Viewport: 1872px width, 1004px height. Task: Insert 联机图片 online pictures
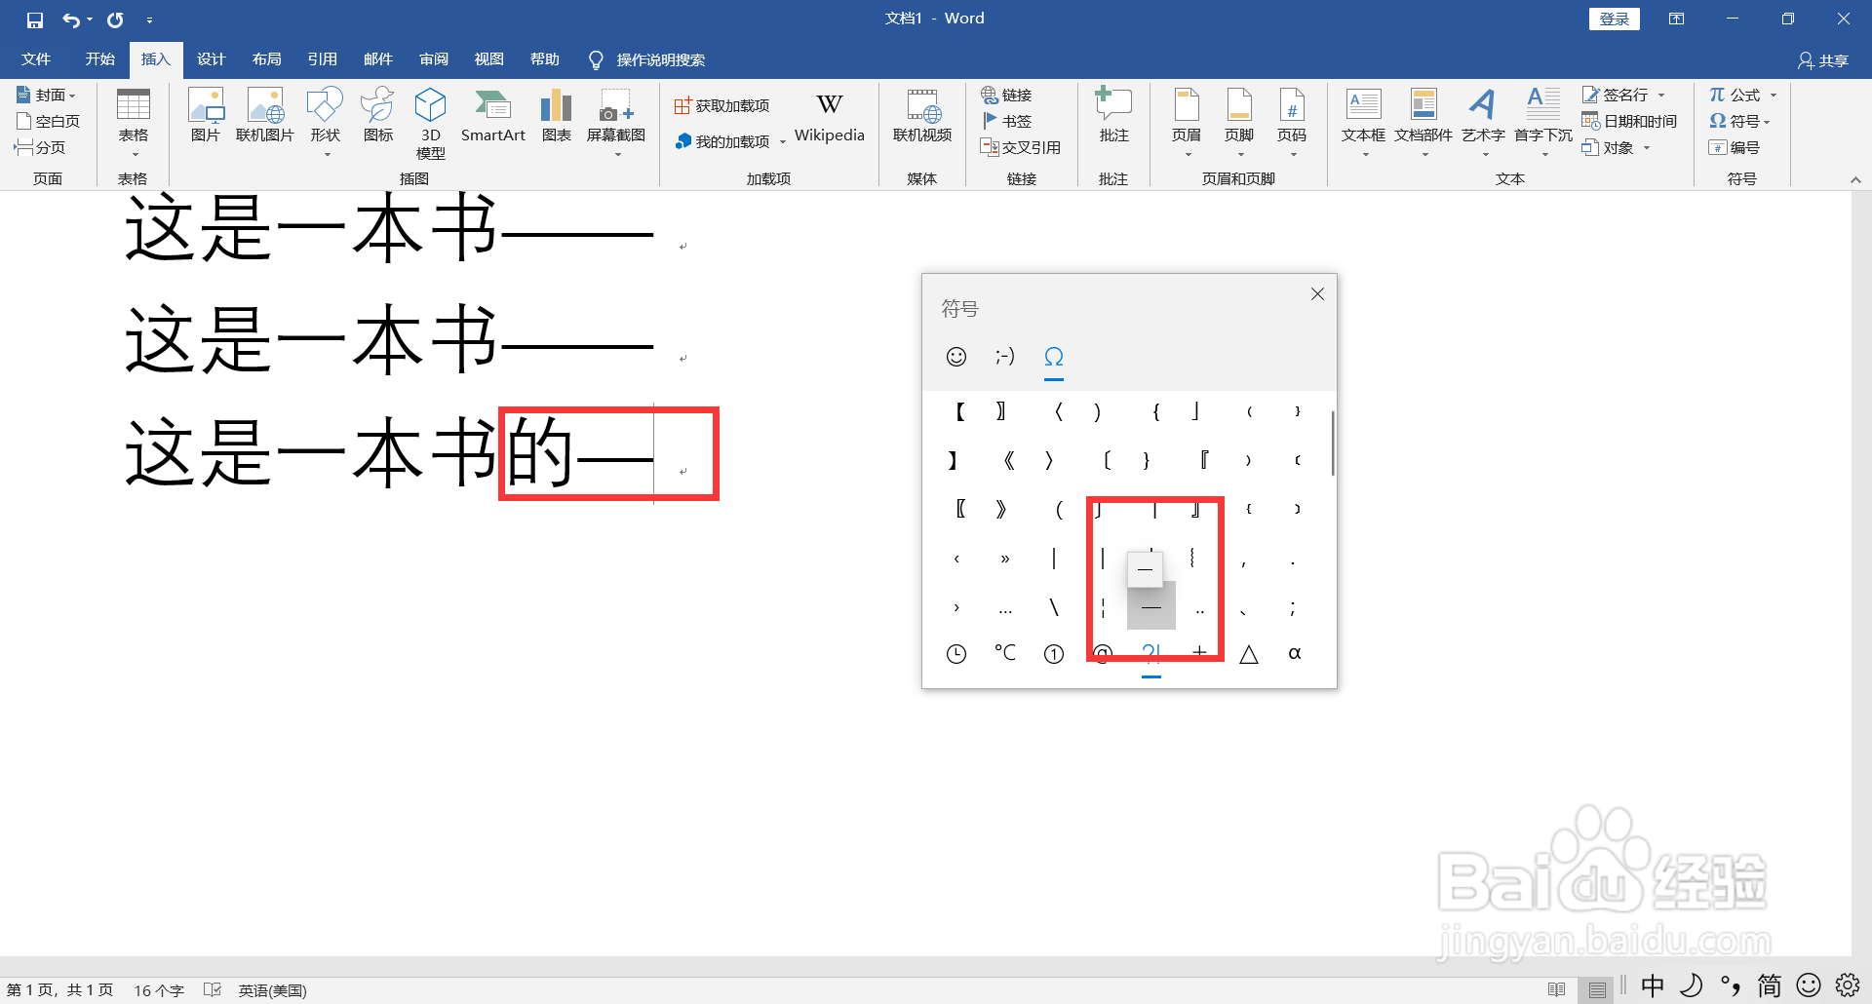[265, 115]
